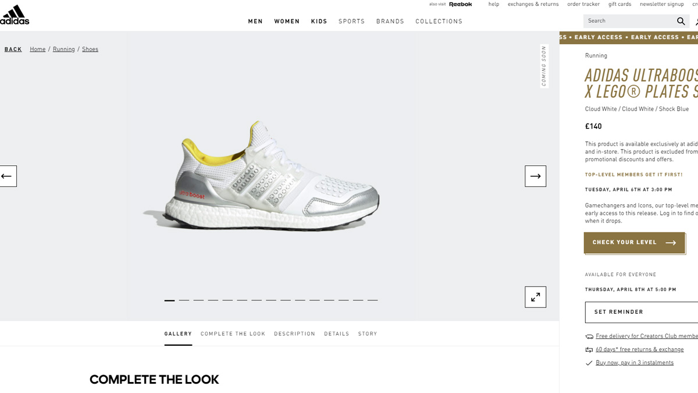
Task: Click the CHECK YOUR LEVEL button
Action: [x=634, y=243]
